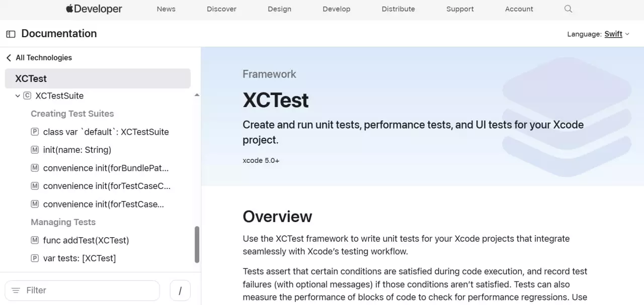Click the back chevron before All Technologies
644x305 pixels.
pyautogui.click(x=8, y=57)
